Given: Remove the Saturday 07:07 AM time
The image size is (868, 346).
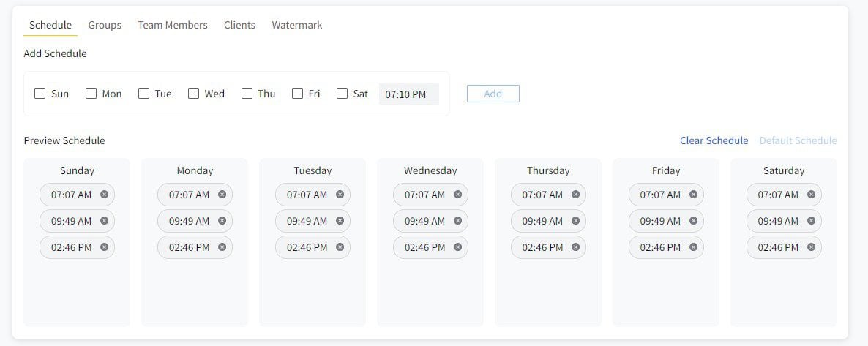Looking at the screenshot, I should pos(811,195).
